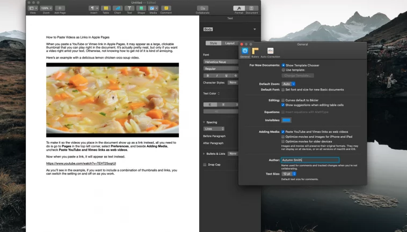
Task: Check Curves default to Bézier
Action: point(283,100)
